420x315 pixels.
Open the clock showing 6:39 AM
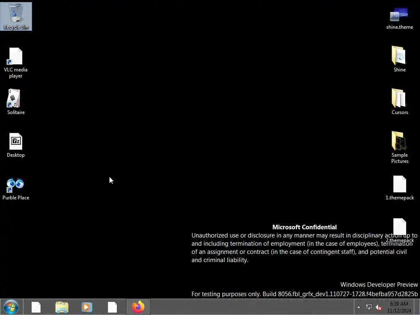coord(399,307)
